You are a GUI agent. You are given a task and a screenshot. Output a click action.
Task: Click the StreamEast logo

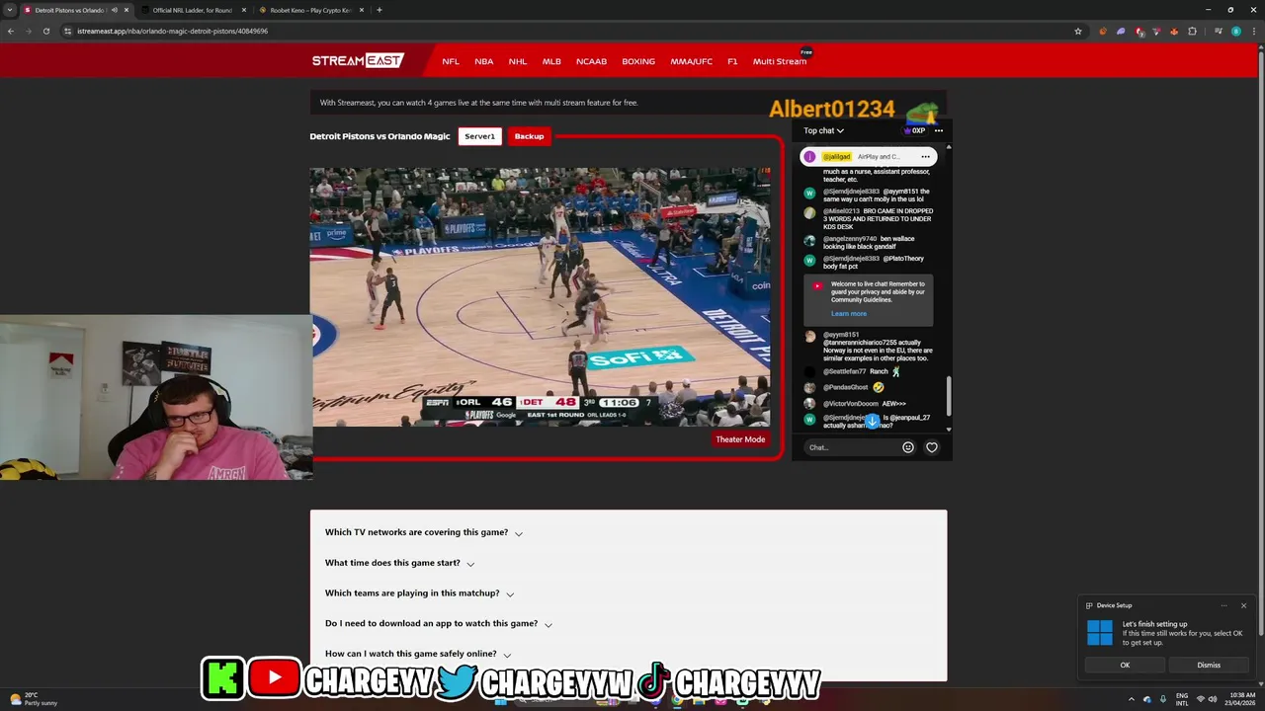click(x=358, y=60)
